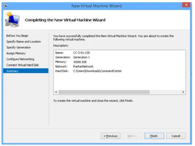The width and height of the screenshot is (195, 146).
Task: Click the wizard title bar icon
Action: (x=6, y=6)
